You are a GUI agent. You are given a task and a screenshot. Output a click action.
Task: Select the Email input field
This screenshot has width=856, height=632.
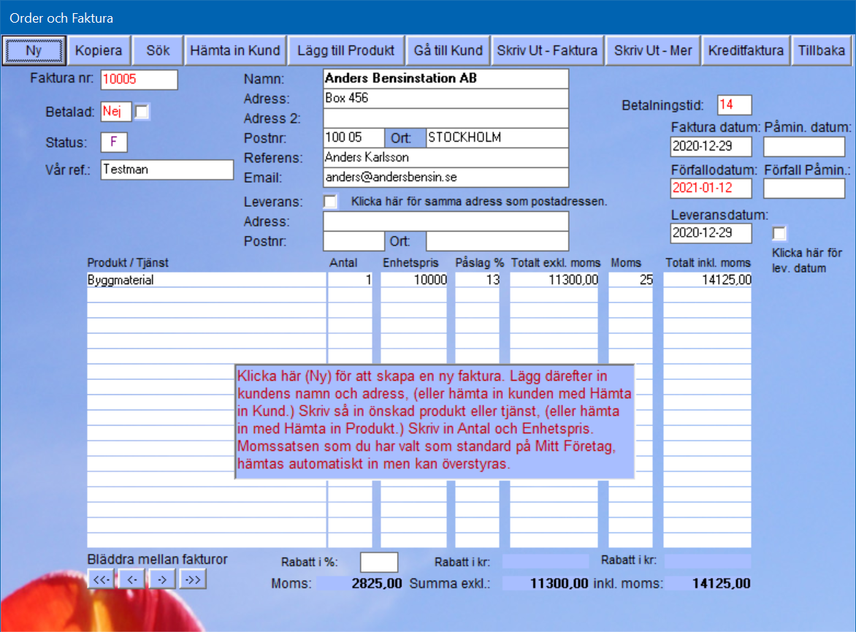point(445,178)
